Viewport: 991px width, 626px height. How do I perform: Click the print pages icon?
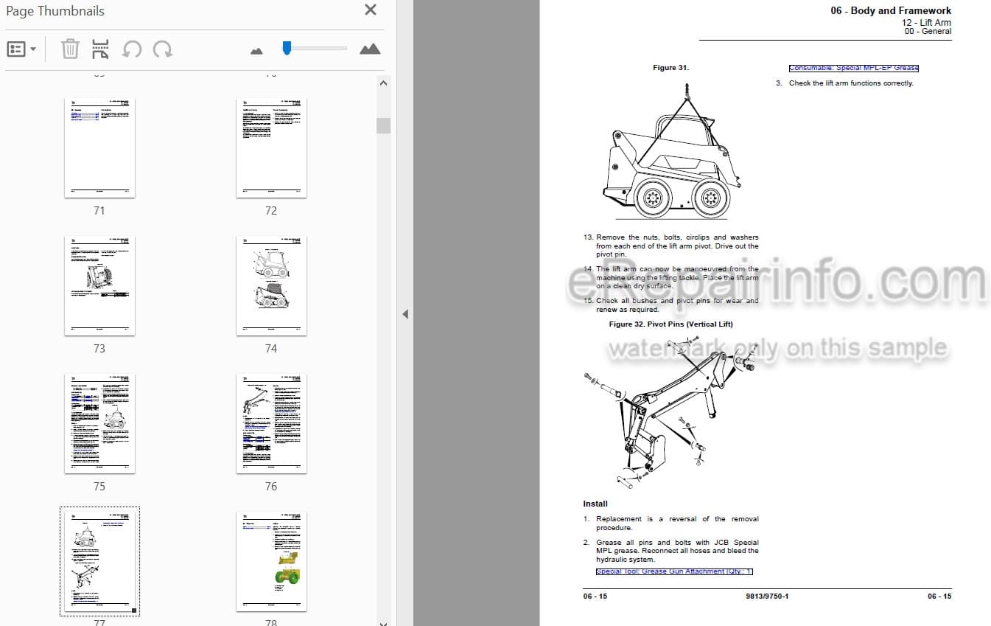(x=100, y=49)
